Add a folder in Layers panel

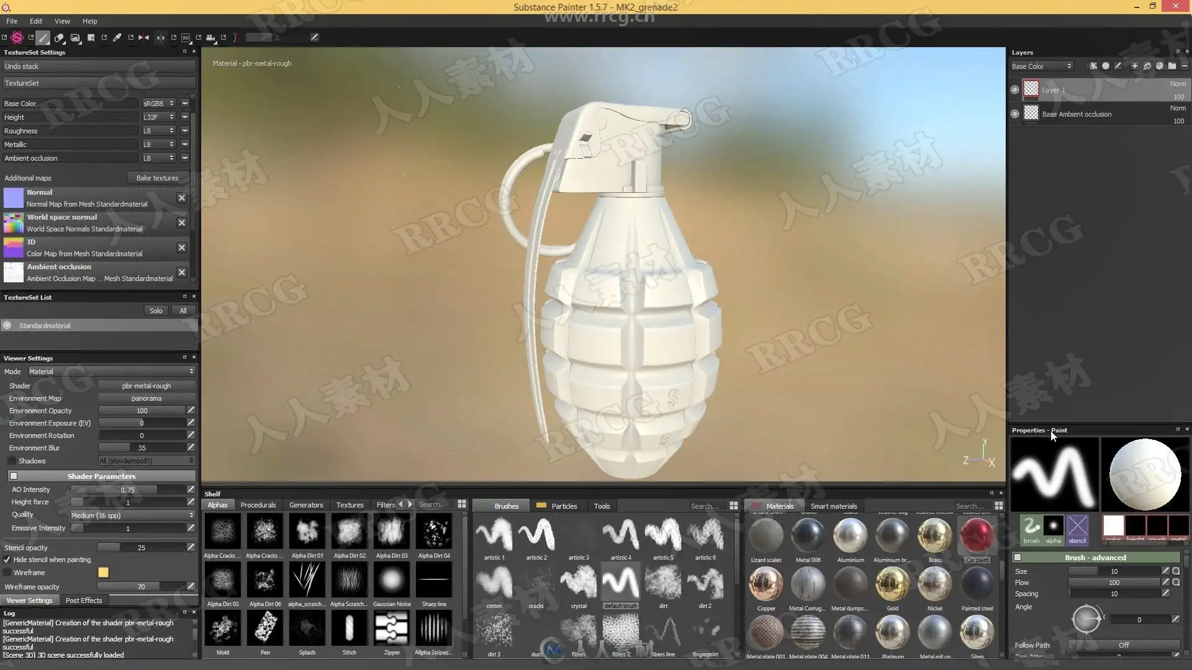click(1172, 66)
